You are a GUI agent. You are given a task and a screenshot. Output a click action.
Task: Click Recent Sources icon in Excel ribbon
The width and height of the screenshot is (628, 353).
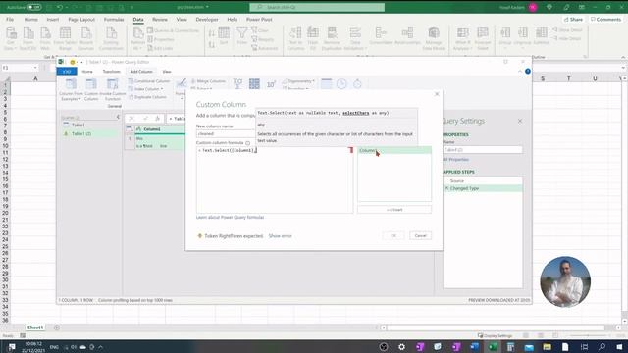point(86,39)
